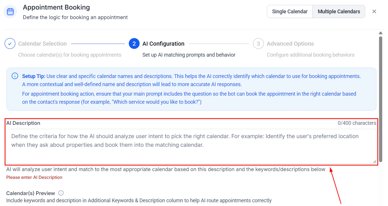
Task: Click the completed checkmark on Calendar Selection step
Action: coord(10,43)
